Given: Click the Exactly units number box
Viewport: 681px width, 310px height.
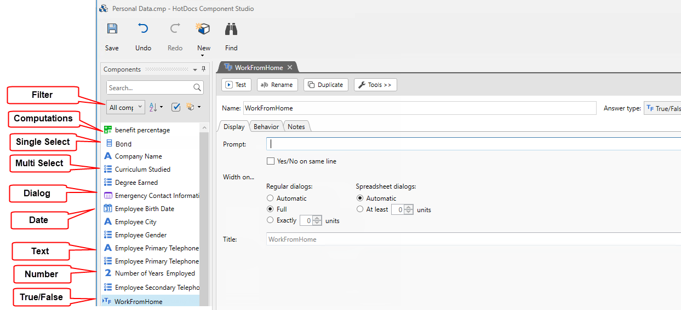Looking at the screenshot, I should 306,221.
